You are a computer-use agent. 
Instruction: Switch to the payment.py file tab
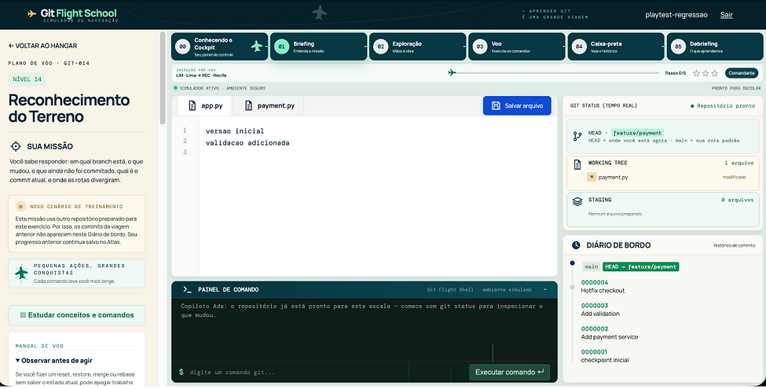pos(268,105)
